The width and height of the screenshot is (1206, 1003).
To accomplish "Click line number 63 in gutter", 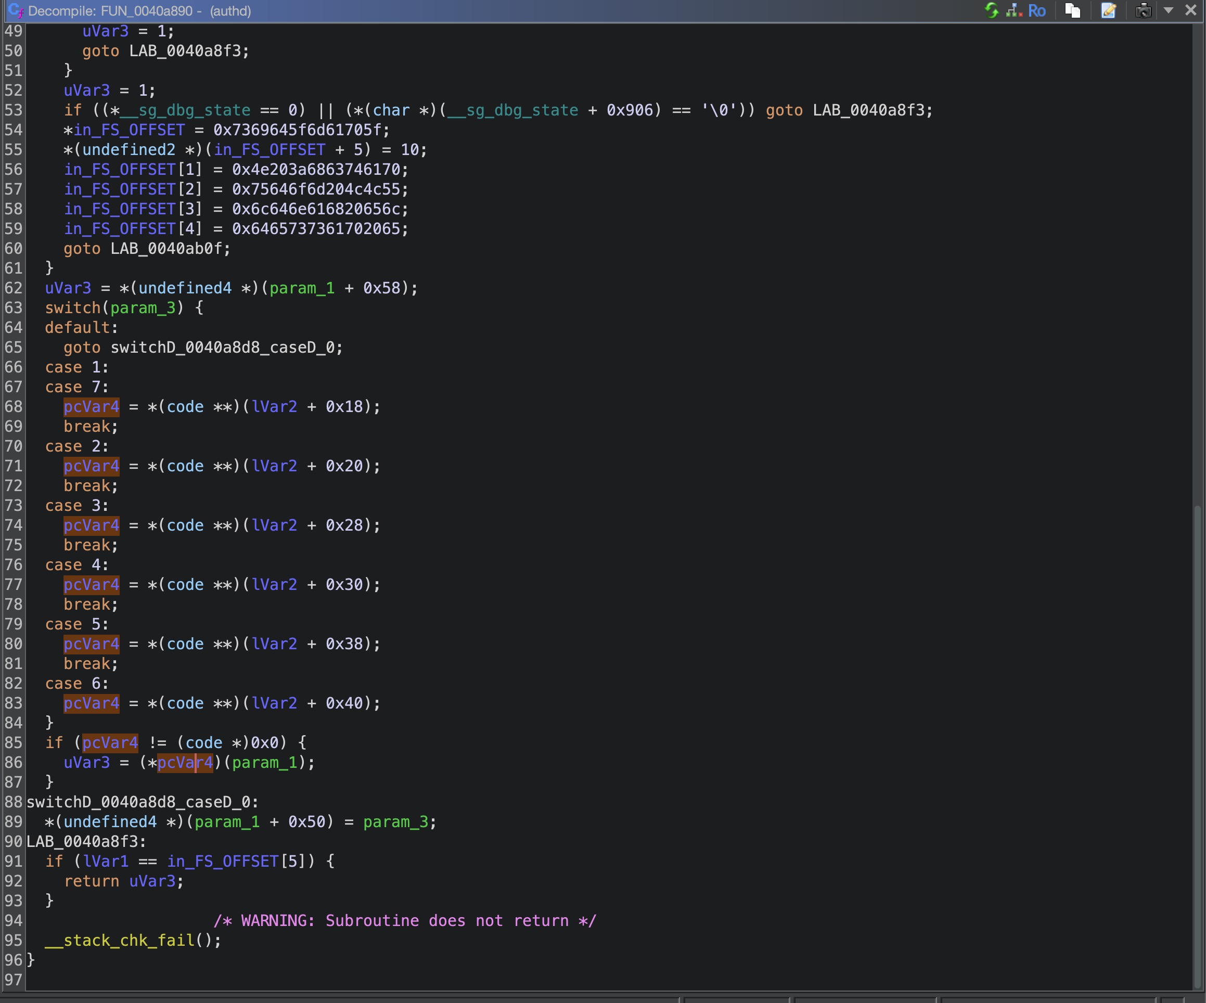I will tap(13, 308).
